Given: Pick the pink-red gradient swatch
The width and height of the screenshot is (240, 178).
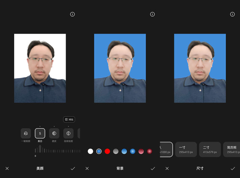Looking at the screenshot, I should click(x=141, y=151).
